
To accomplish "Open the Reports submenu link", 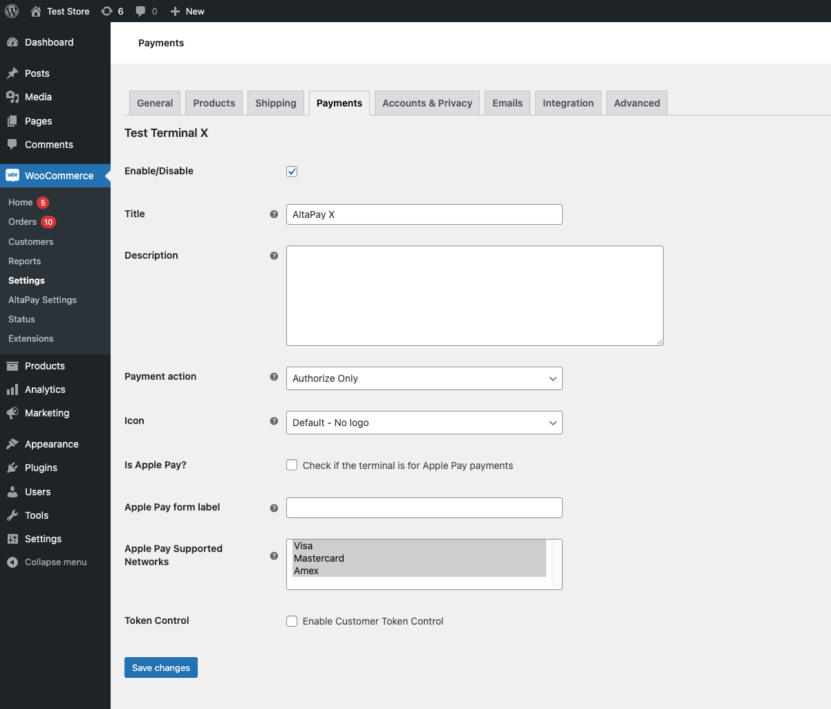I will click(25, 261).
